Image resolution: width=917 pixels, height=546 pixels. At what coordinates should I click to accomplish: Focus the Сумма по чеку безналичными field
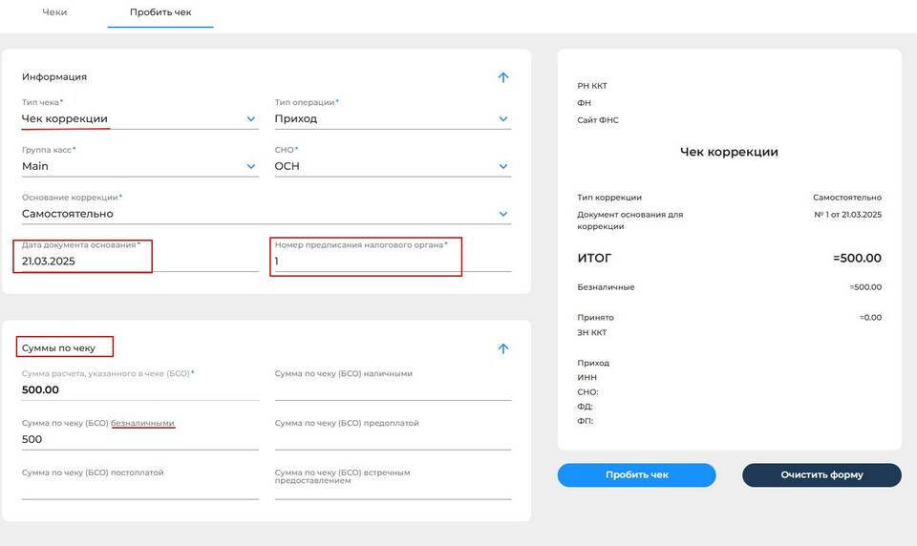tap(139, 440)
